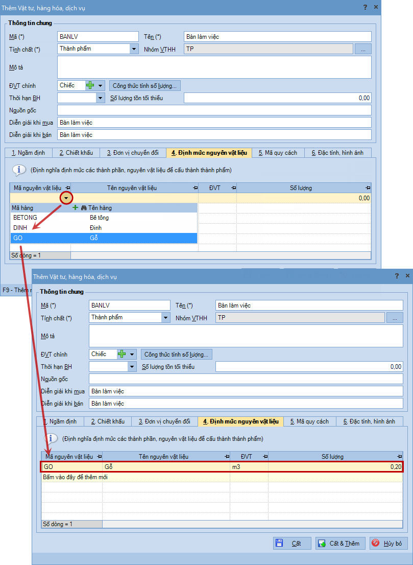Click the green plus icon in the item dropdown header
The width and height of the screenshot is (413, 565).
(x=76, y=208)
